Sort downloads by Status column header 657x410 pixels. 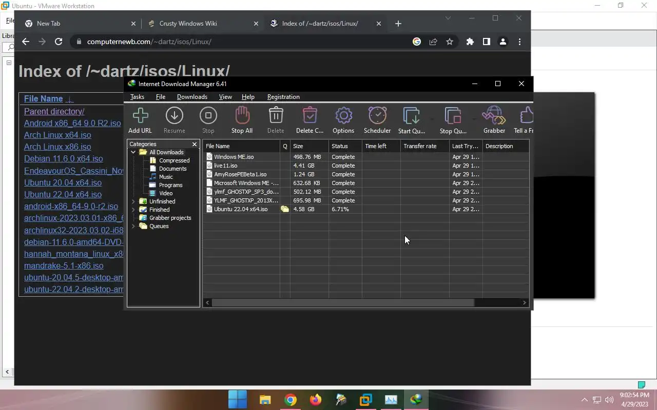[x=345, y=146]
